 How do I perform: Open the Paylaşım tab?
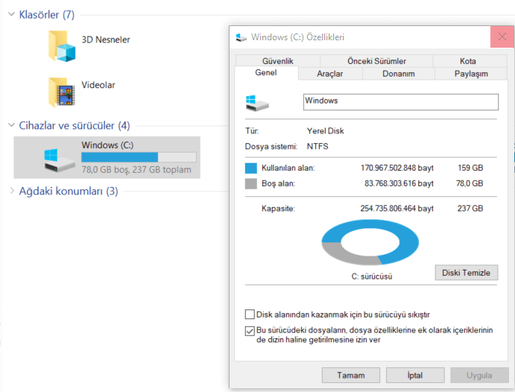point(471,74)
